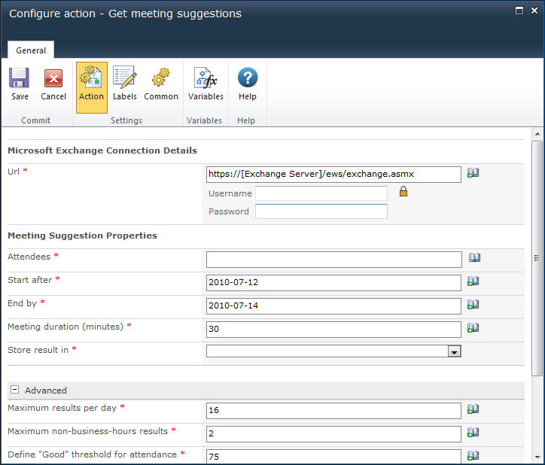Image resolution: width=545 pixels, height=465 pixels.
Task: Click the Microsoft Exchange Connection Details heading
Action: click(102, 150)
